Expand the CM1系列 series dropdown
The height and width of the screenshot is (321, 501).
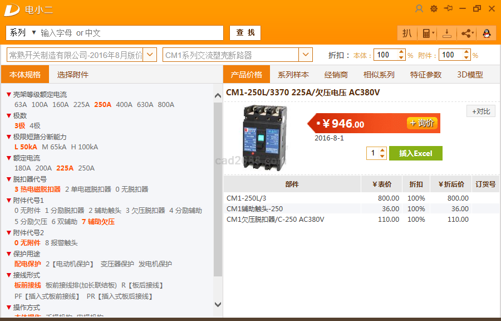306,55
